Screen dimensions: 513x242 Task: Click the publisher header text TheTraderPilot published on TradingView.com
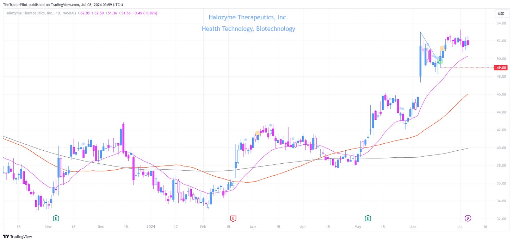pyautogui.click(x=63, y=4)
